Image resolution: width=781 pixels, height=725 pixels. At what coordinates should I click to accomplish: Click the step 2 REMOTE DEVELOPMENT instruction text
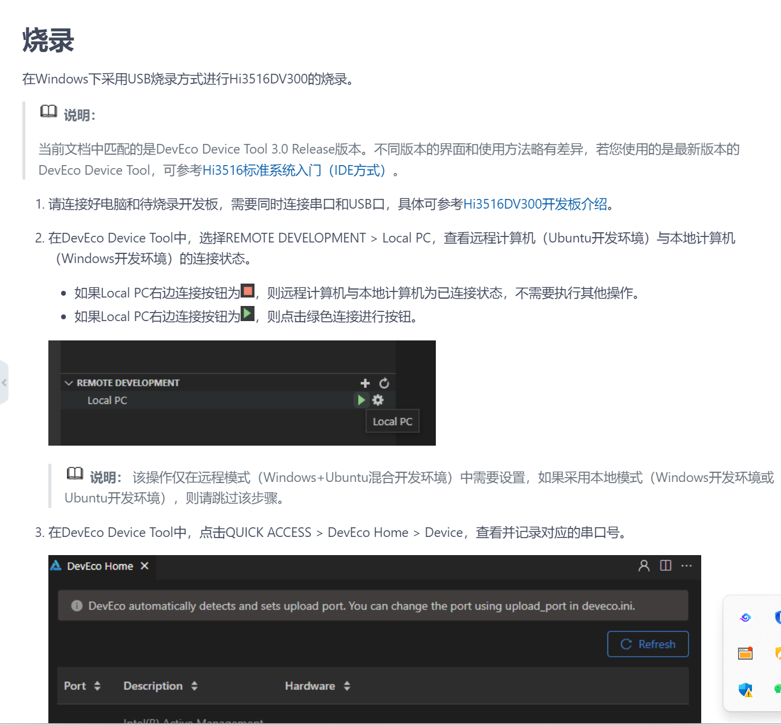pyautogui.click(x=392, y=249)
